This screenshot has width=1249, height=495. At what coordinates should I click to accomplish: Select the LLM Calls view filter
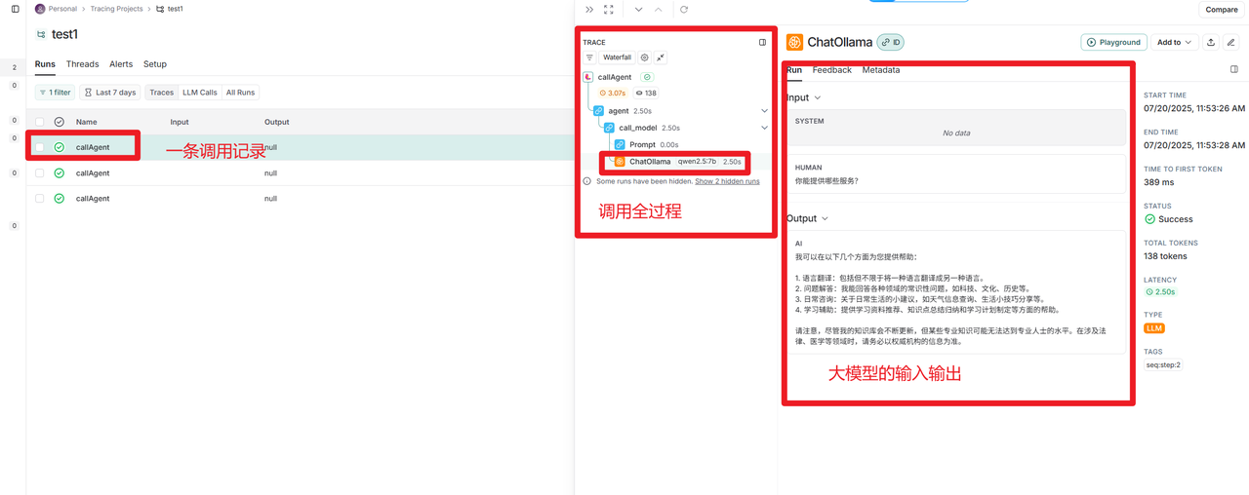tap(200, 93)
